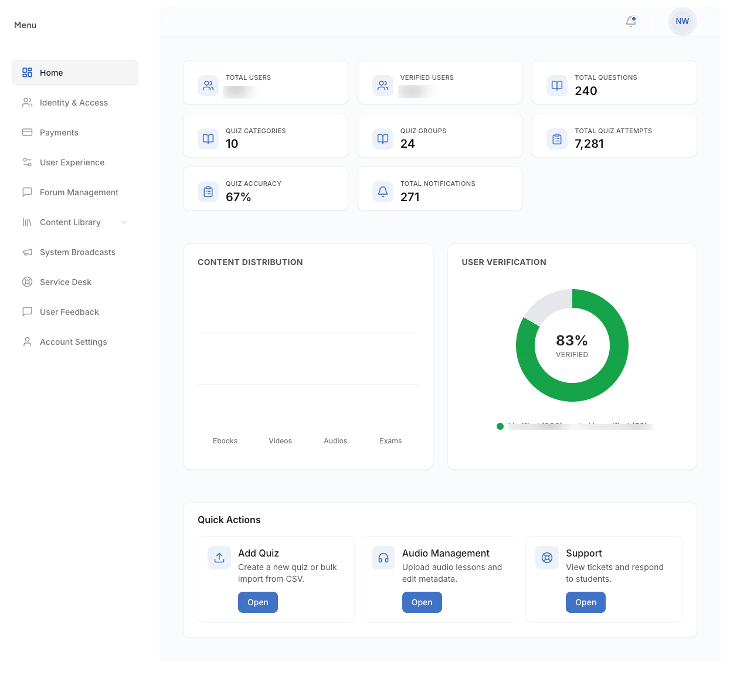Click the Quick Actions heading

[x=229, y=520]
